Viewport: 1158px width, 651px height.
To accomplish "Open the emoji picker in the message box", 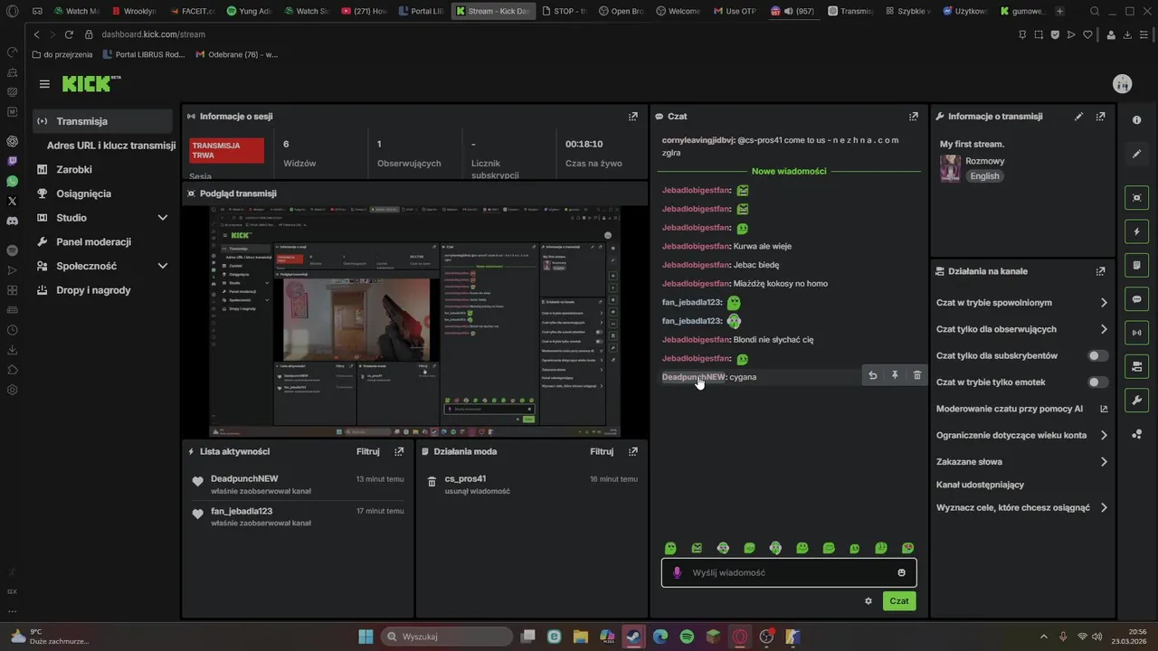I will coord(902,572).
